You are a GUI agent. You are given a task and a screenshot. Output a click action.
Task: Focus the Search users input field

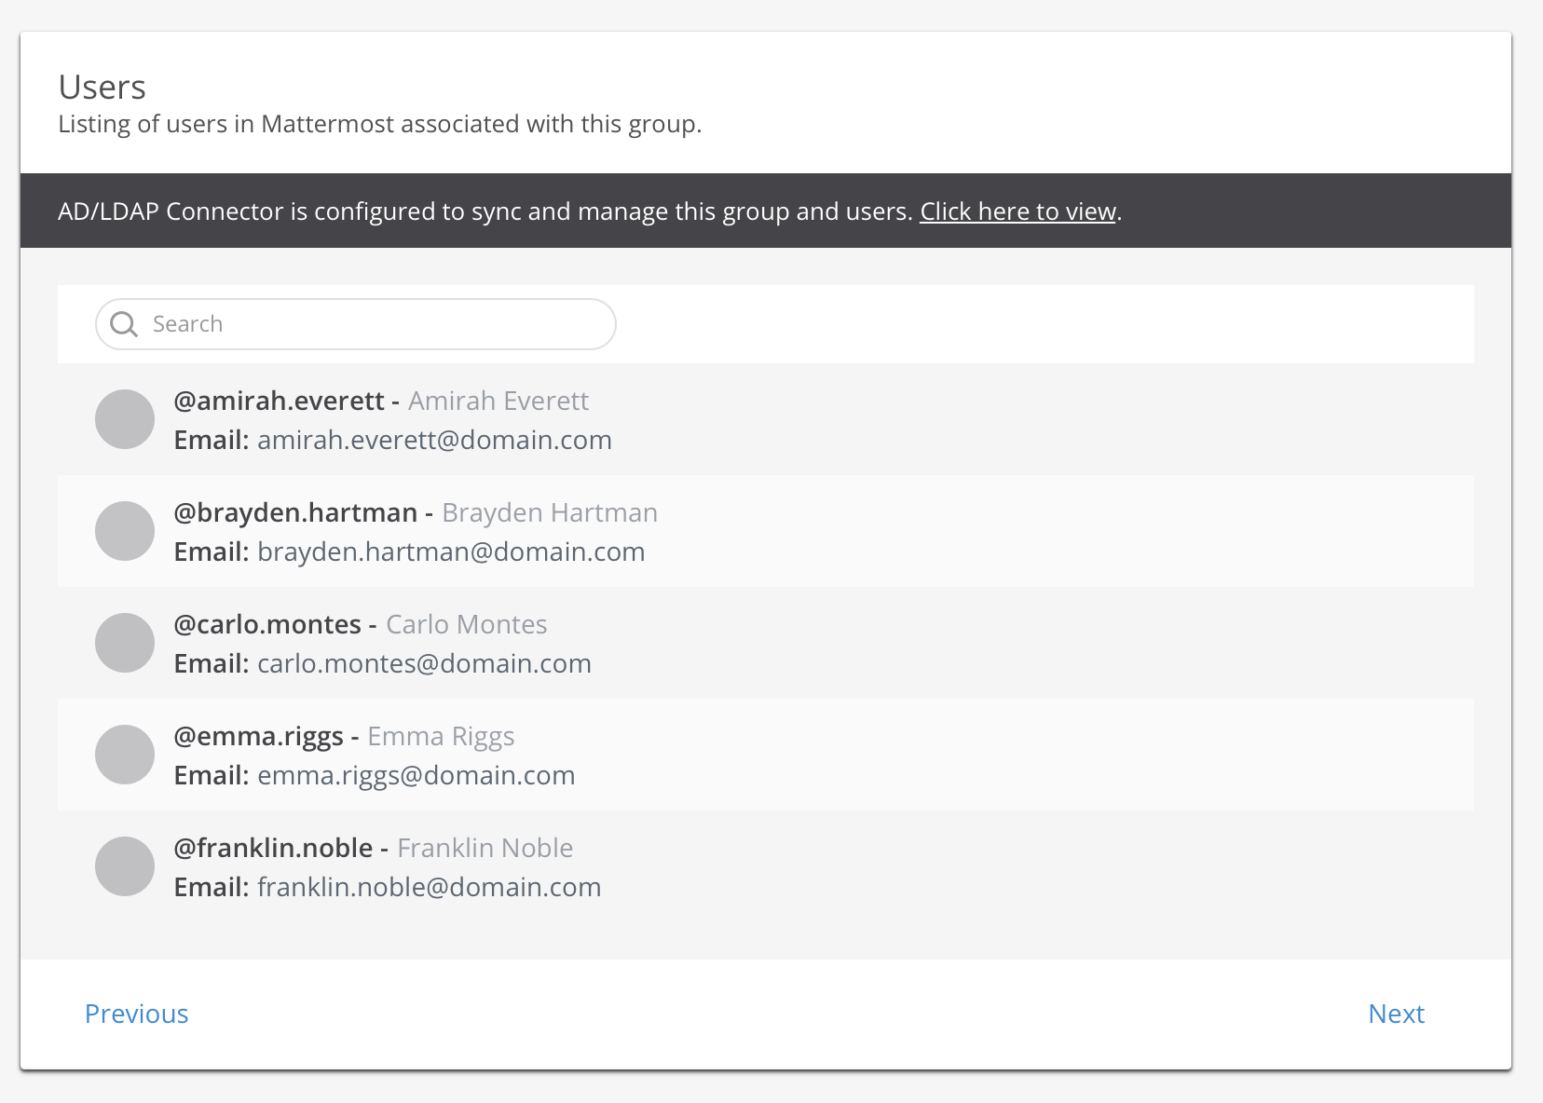pos(373,324)
